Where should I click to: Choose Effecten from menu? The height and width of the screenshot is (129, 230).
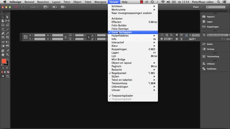(133, 22)
